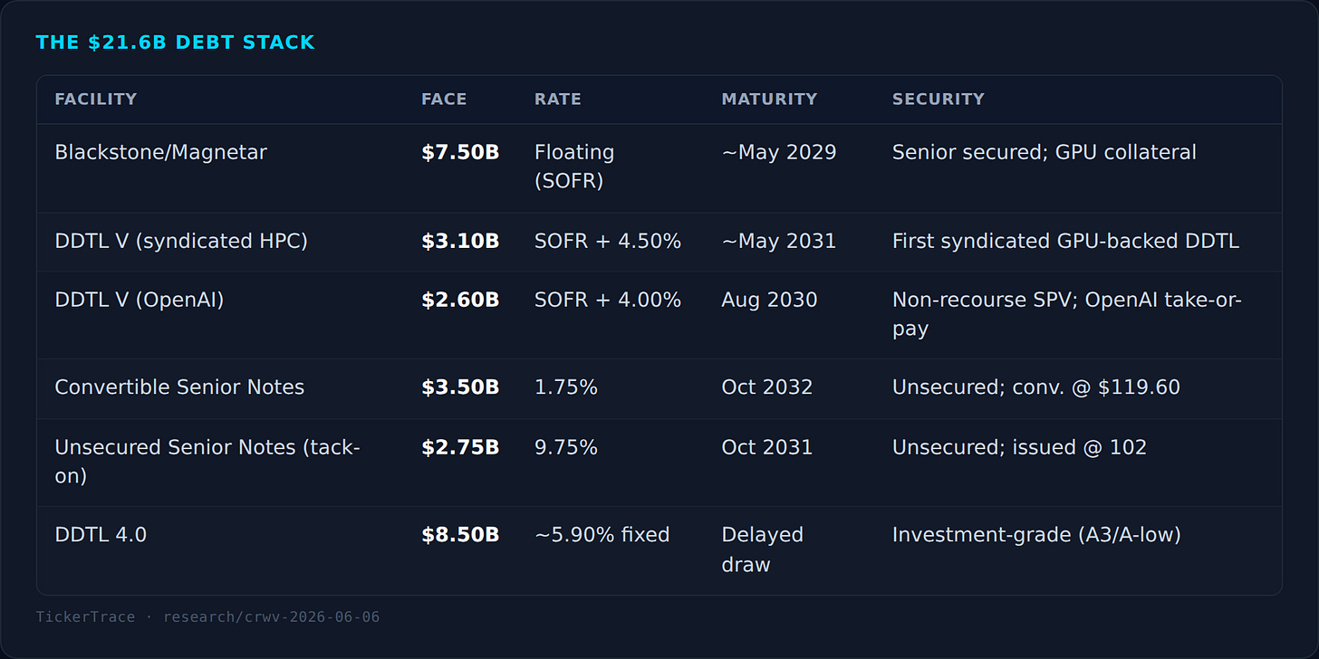Viewport: 1319px width, 659px height.
Task: Click the Aug 2030 maturity cell
Action: point(769,300)
